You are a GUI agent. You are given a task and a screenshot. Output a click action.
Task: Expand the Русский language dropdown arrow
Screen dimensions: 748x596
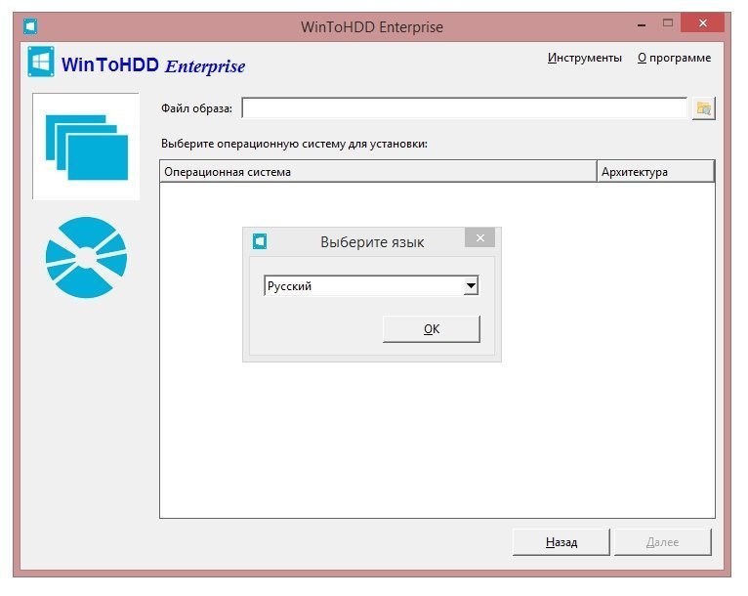(x=471, y=286)
